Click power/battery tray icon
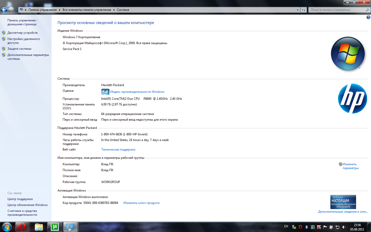 [x=331, y=227]
